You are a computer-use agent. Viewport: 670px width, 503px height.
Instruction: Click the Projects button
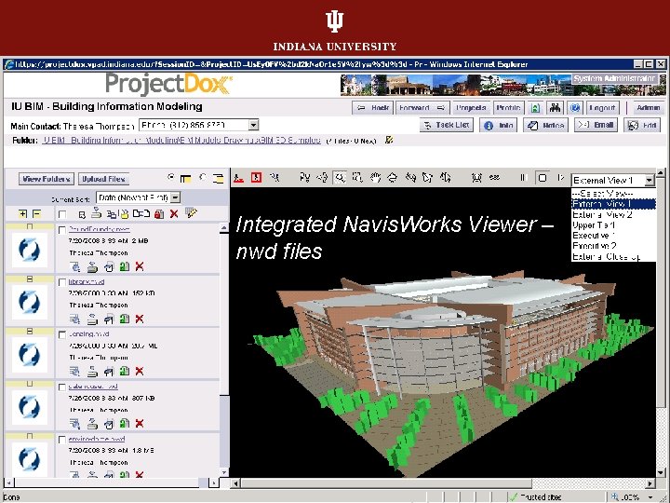[471, 108]
